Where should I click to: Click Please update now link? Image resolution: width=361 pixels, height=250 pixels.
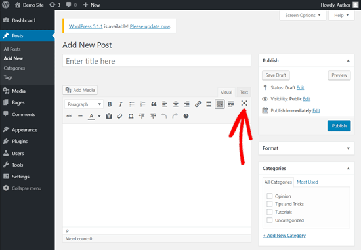tap(150, 26)
